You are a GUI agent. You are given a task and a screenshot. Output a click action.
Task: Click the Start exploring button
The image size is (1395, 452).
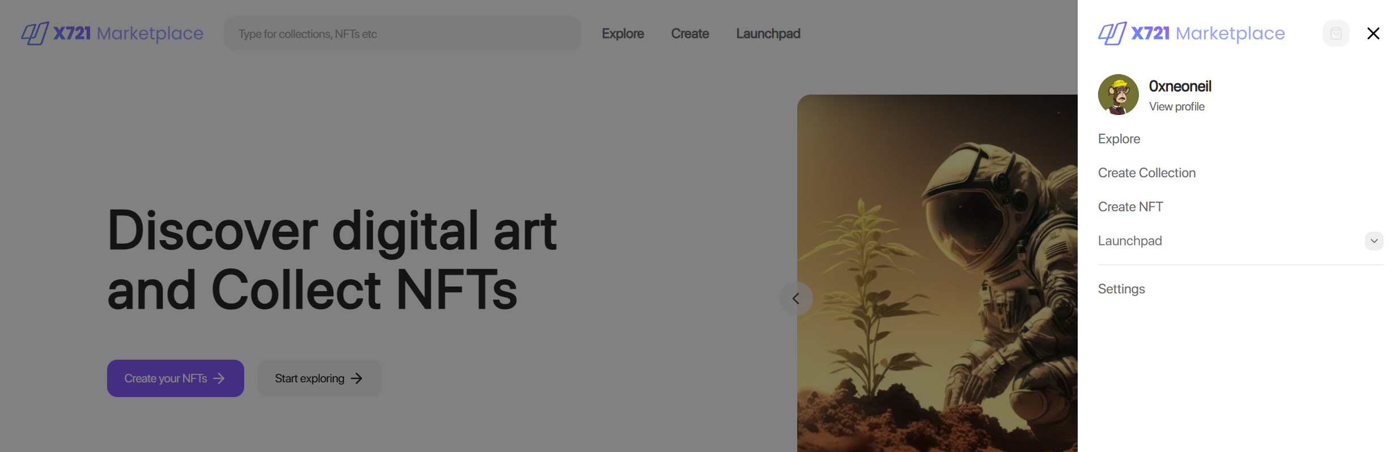tap(320, 378)
